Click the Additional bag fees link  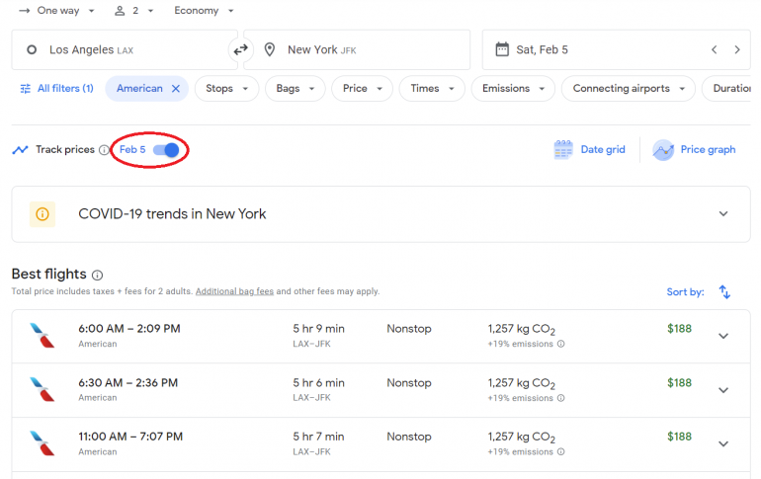[x=234, y=292]
